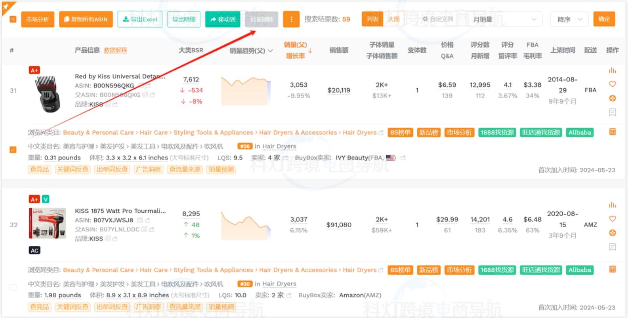Open the KISS 1875 hair dryer product thumbnail
The width and height of the screenshot is (628, 318).
47,224
